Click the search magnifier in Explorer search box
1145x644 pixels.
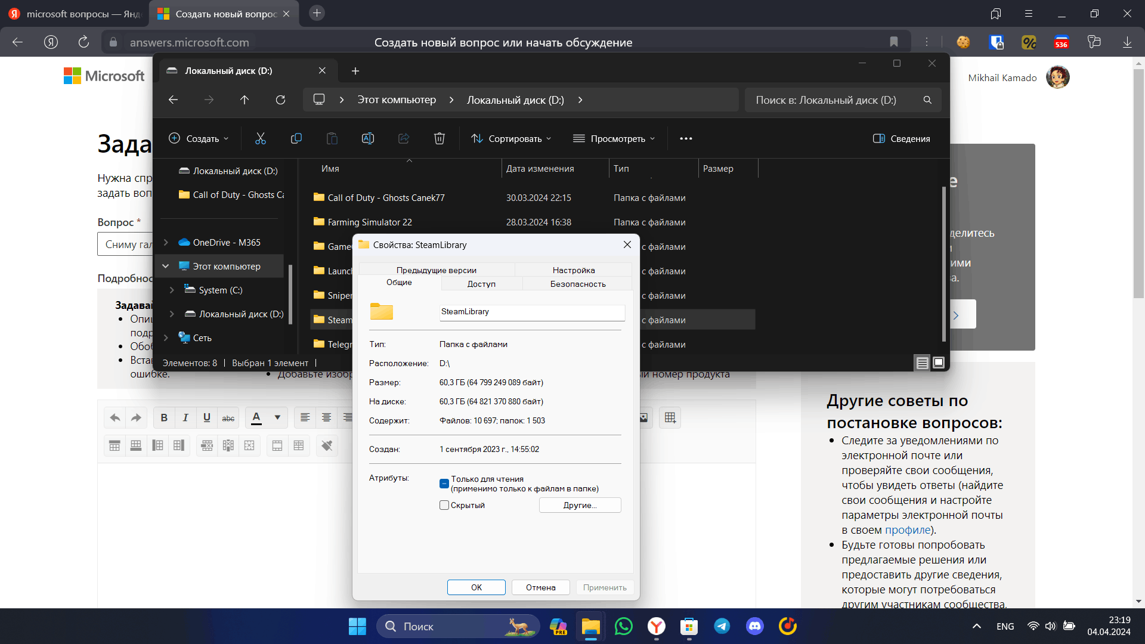point(927,100)
